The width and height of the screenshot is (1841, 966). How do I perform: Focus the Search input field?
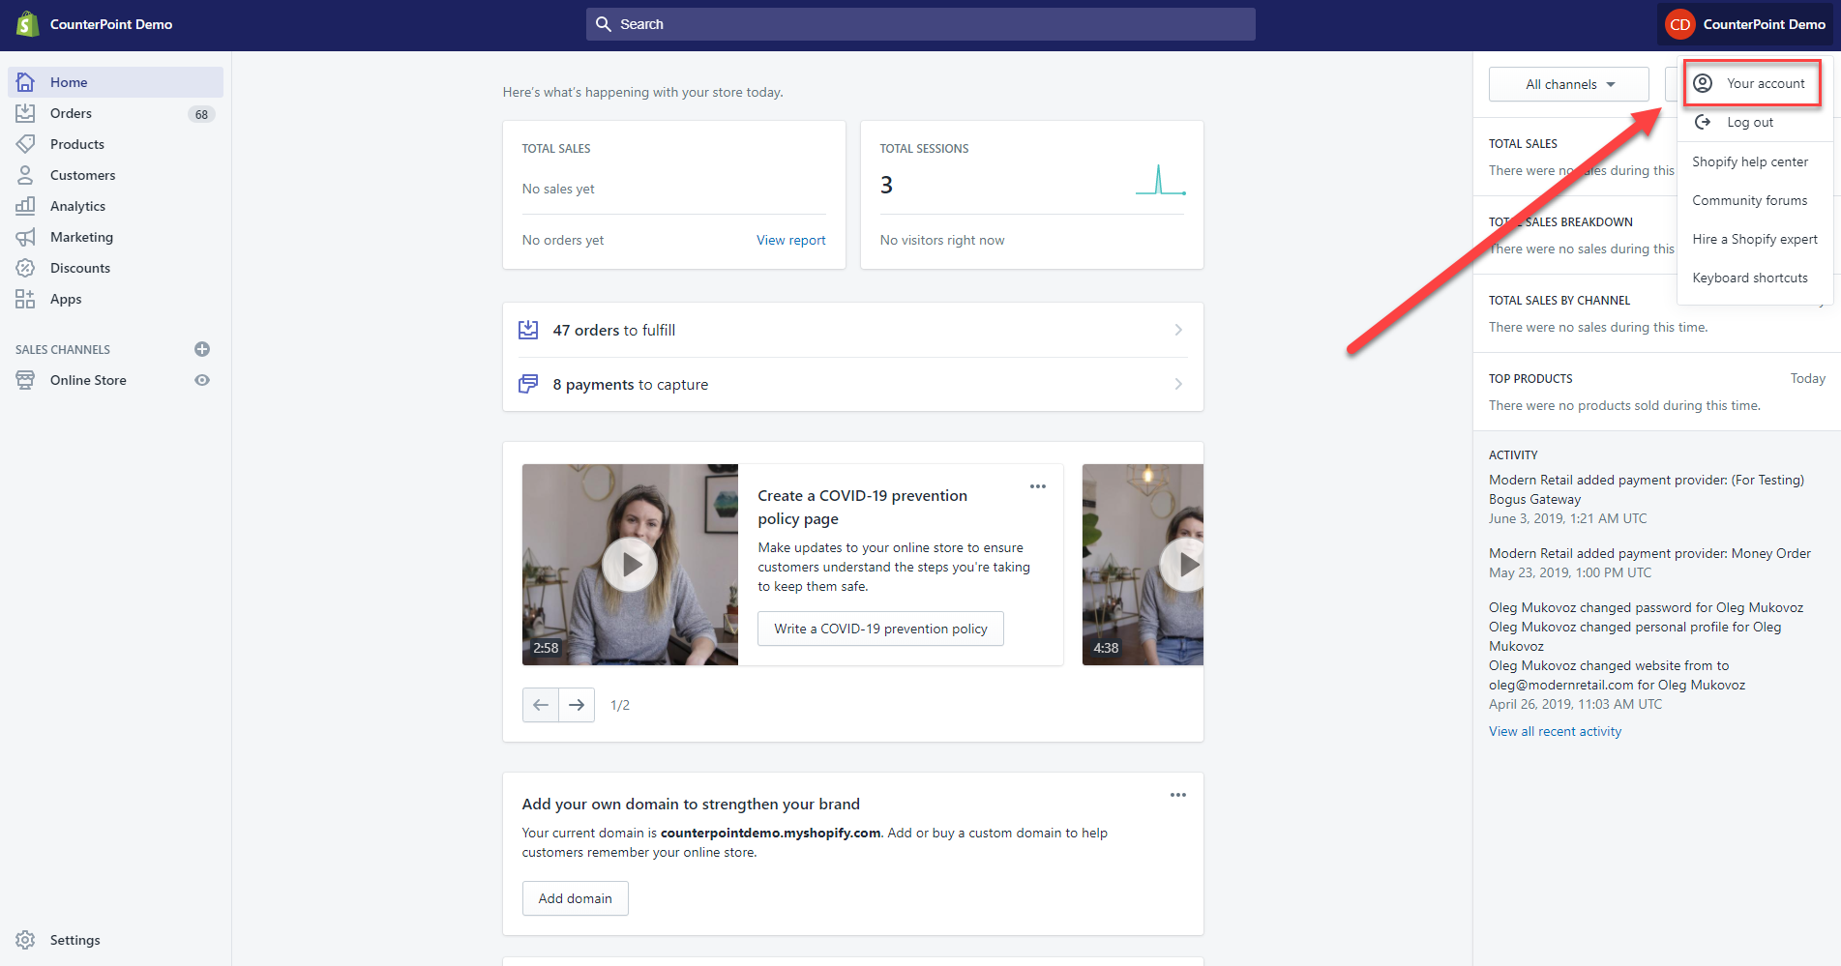point(921,24)
